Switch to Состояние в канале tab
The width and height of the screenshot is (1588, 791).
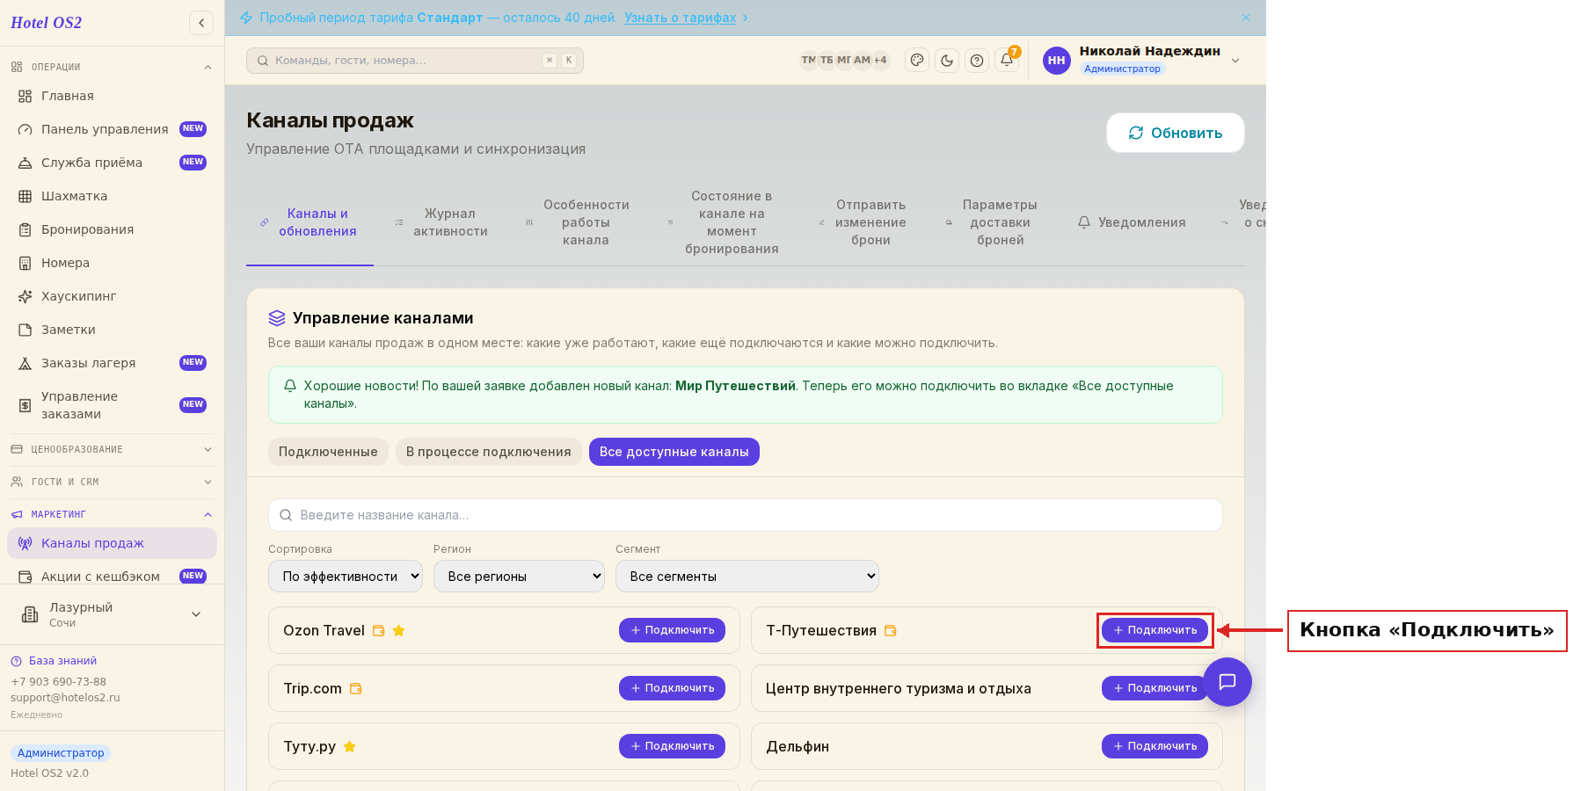tap(724, 222)
